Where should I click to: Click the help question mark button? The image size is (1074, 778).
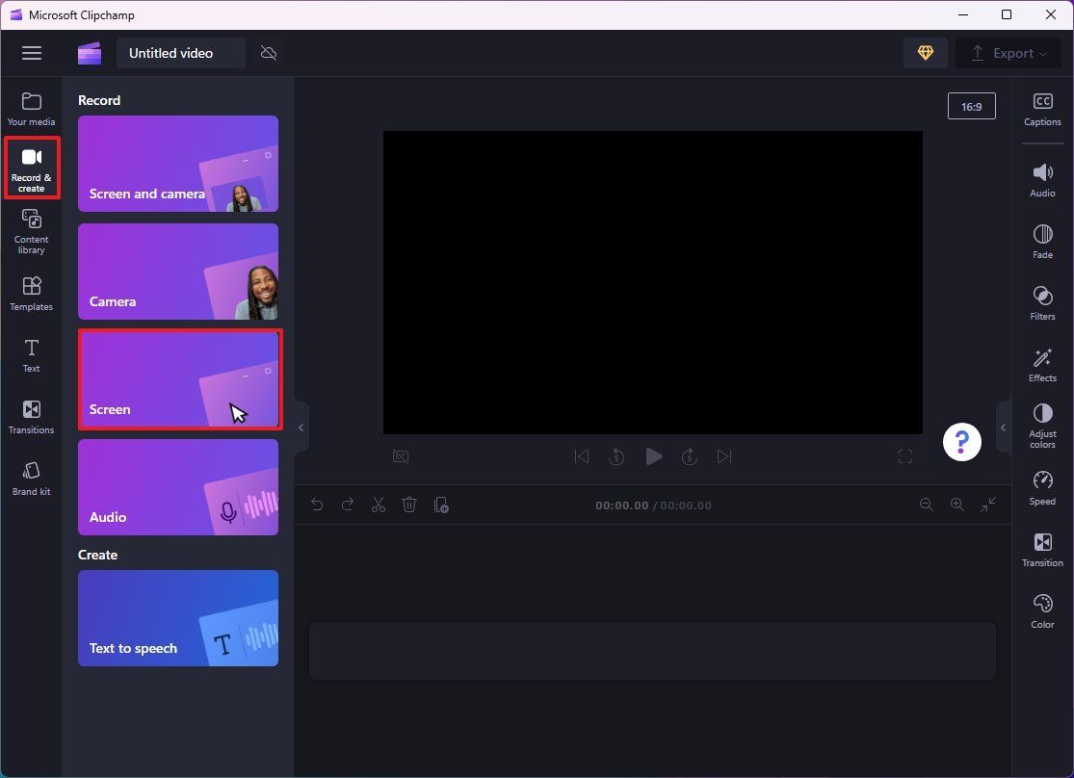click(x=961, y=442)
